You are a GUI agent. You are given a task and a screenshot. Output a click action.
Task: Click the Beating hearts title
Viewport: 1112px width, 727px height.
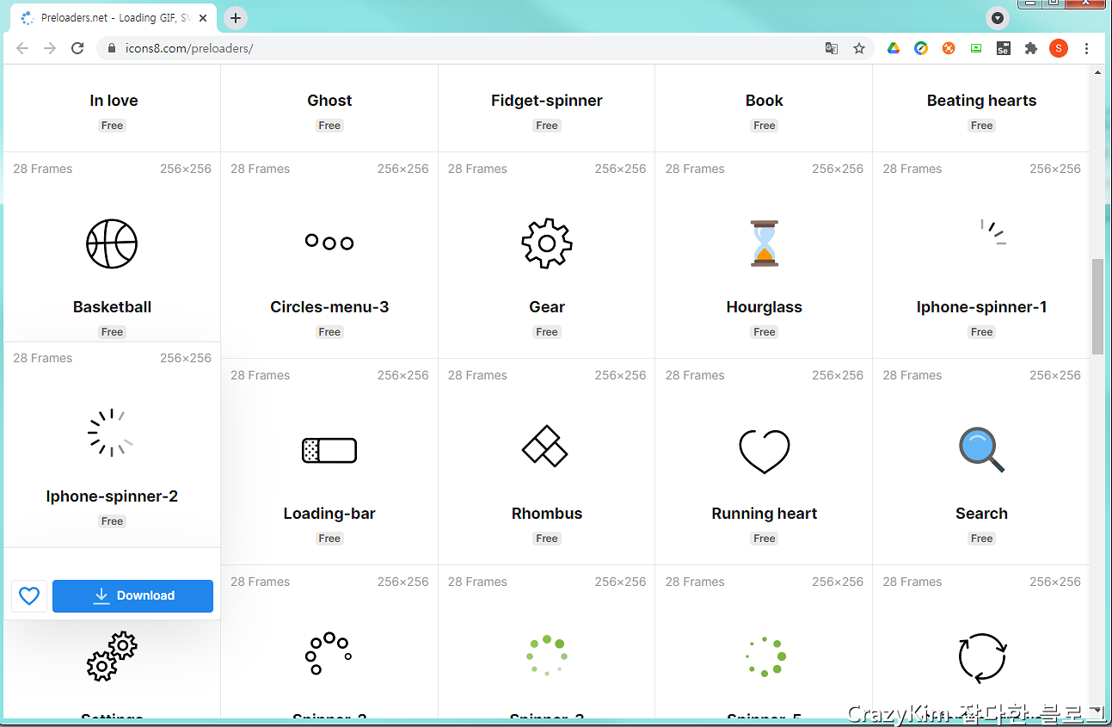point(981,101)
